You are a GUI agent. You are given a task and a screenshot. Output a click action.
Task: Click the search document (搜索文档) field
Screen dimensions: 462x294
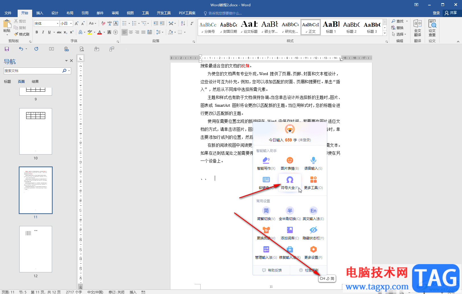click(33, 71)
